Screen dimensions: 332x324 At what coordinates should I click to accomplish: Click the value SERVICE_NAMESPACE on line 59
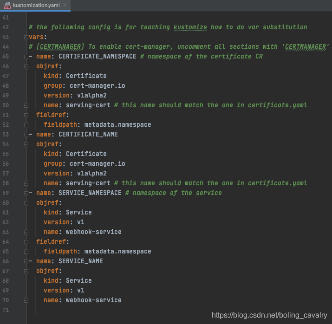(x=90, y=193)
